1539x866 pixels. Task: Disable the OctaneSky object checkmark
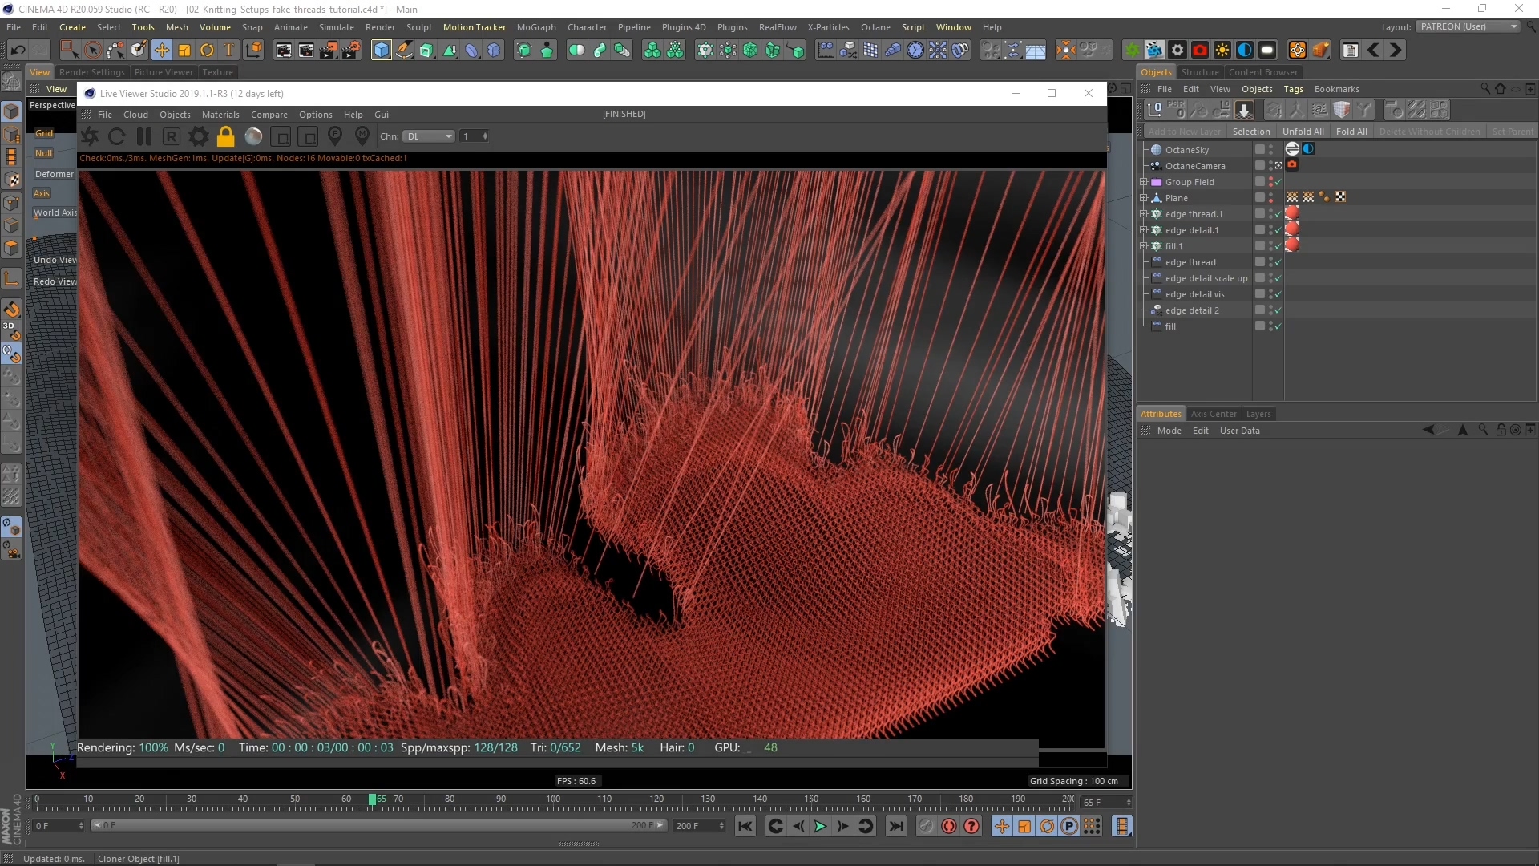point(1278,149)
